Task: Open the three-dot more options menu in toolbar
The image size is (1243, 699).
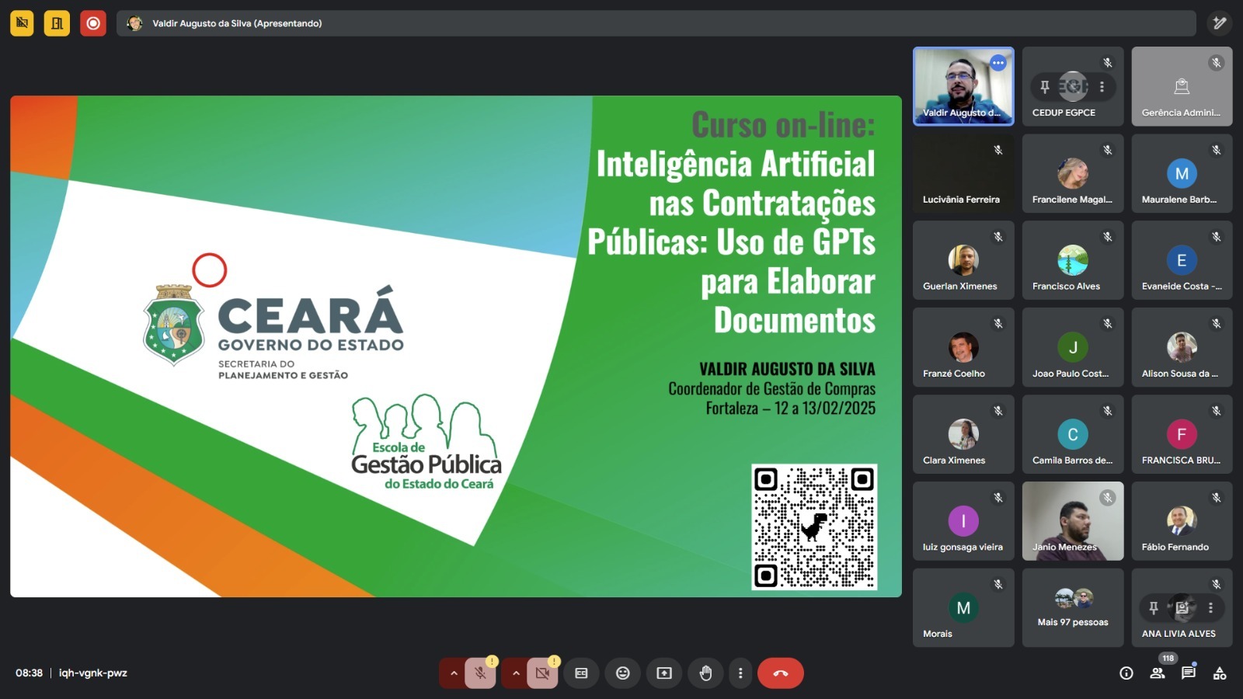Action: (740, 673)
